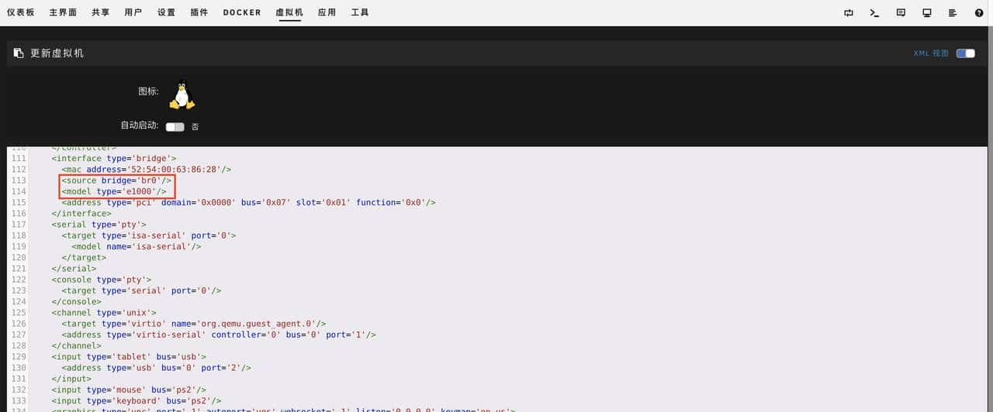Open the log lines icon
The width and height of the screenshot is (993, 412).
(953, 13)
